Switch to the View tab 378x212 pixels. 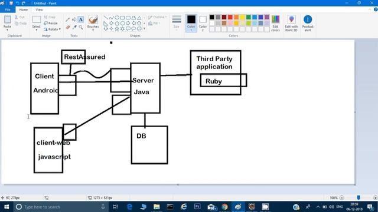tap(39, 9)
